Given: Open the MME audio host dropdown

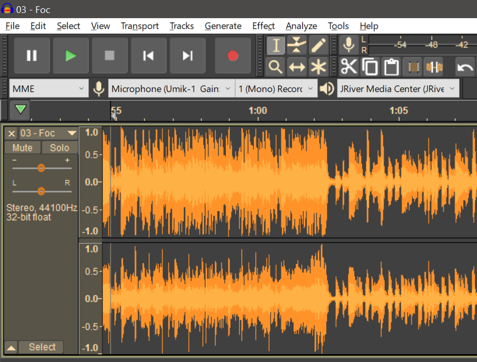Looking at the screenshot, I should pyautogui.click(x=49, y=89).
